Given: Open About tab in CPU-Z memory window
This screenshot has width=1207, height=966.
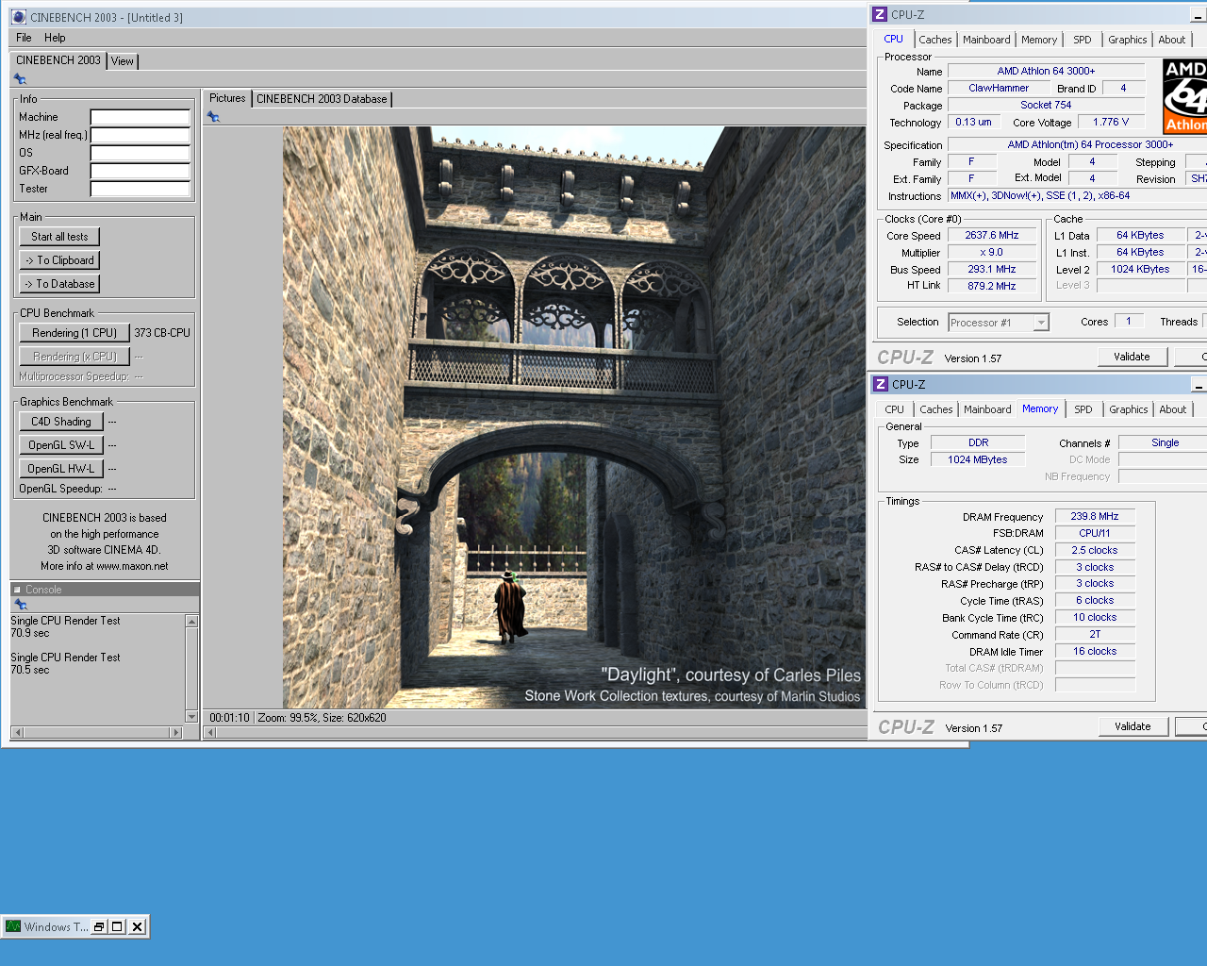Looking at the screenshot, I should (x=1173, y=409).
